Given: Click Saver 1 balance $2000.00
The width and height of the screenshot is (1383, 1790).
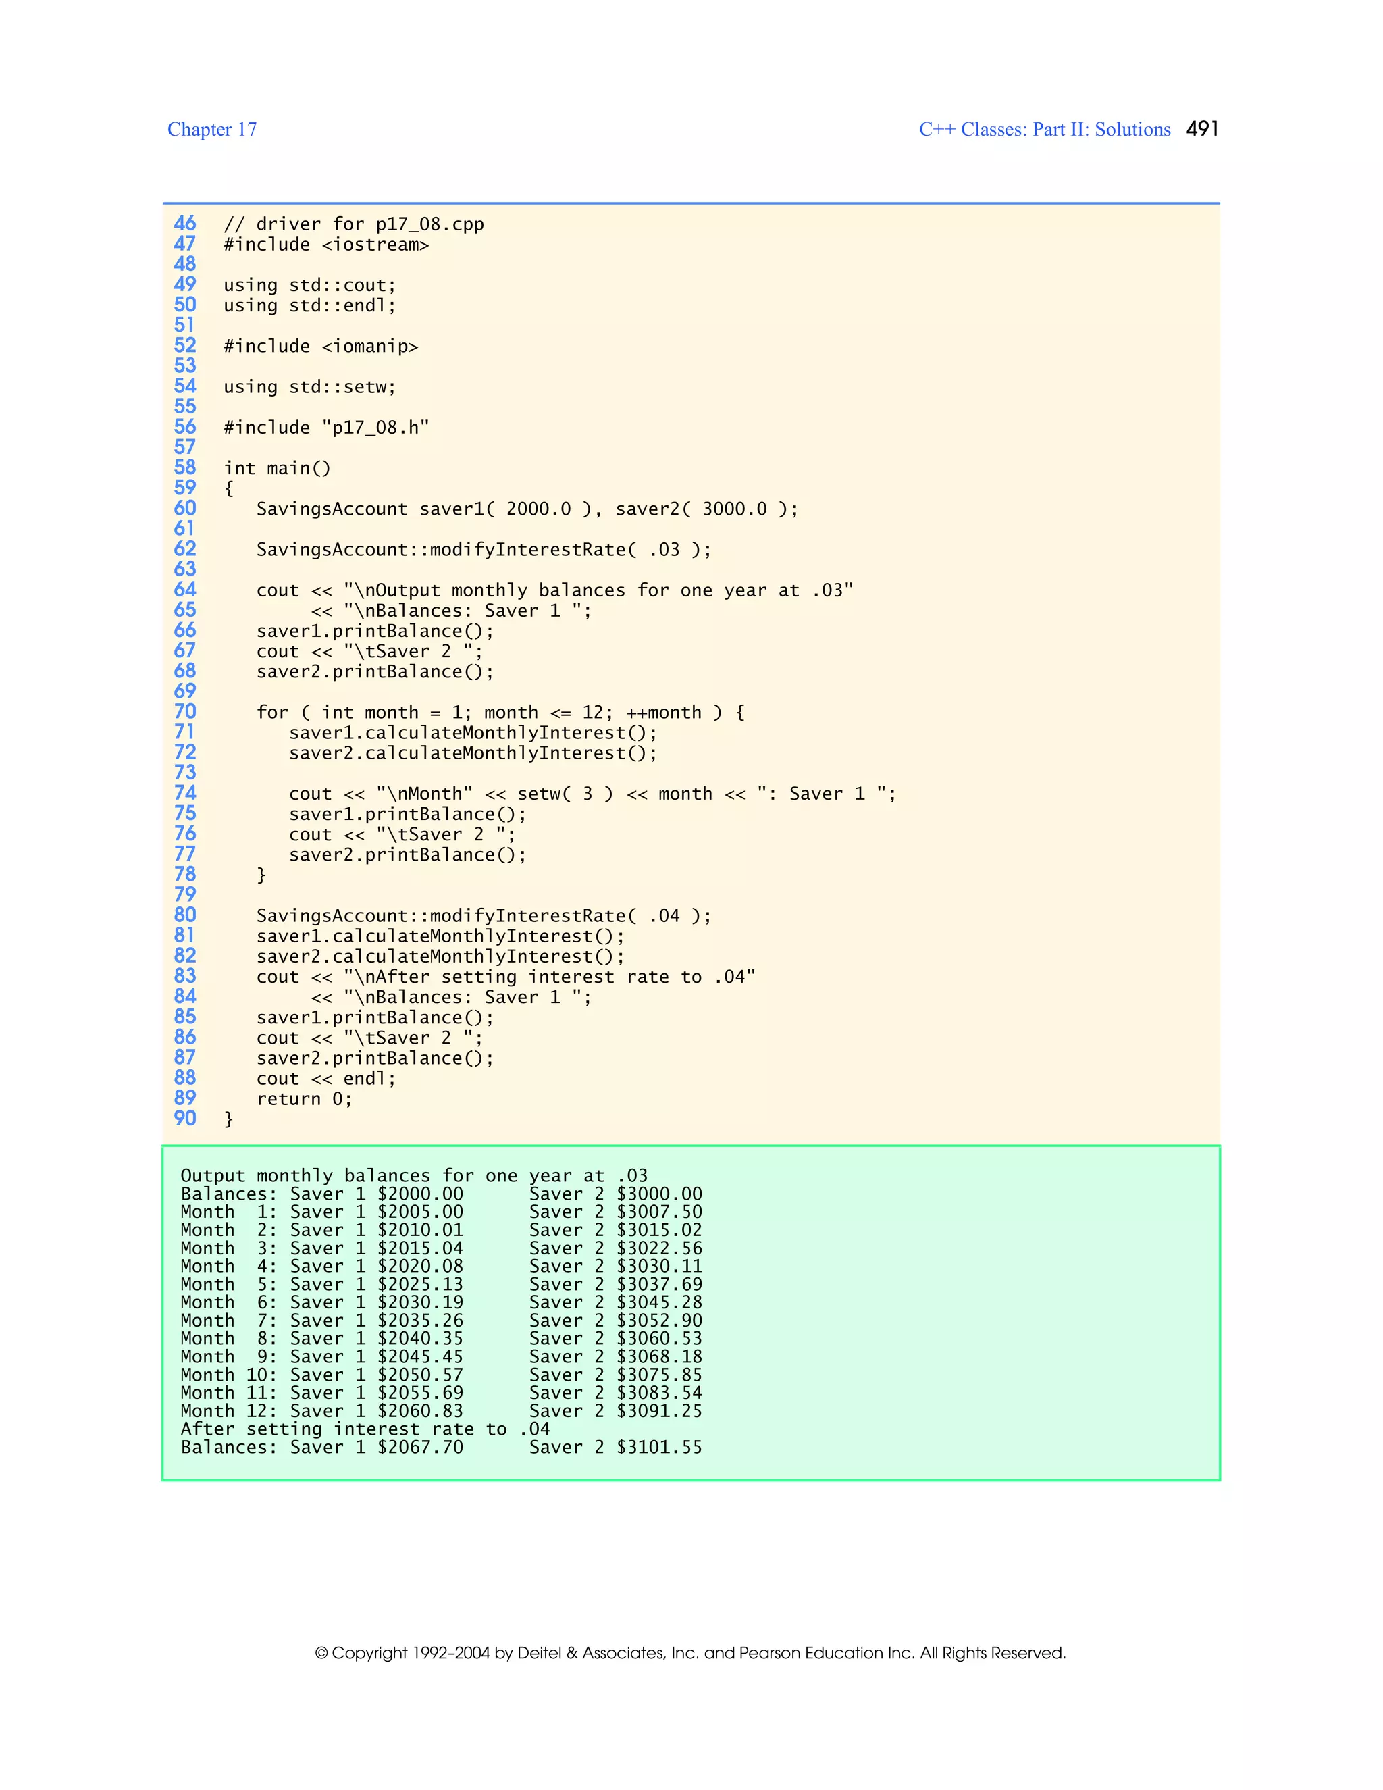Looking at the screenshot, I should (x=420, y=1194).
